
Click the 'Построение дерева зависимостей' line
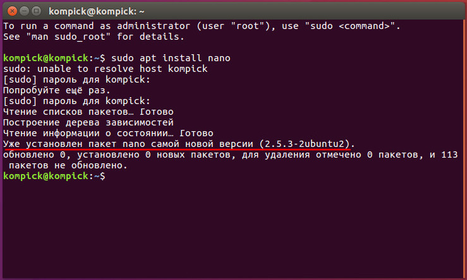(88, 122)
